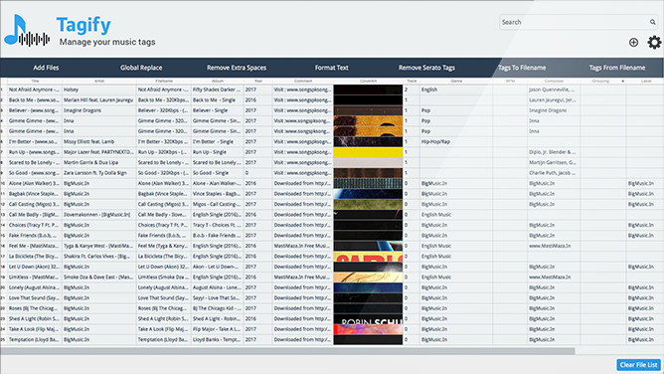The image size is (664, 374).
Task: Click artist 'Major Lazer feat. PARTYNEXTD...'
Action: pos(99,152)
